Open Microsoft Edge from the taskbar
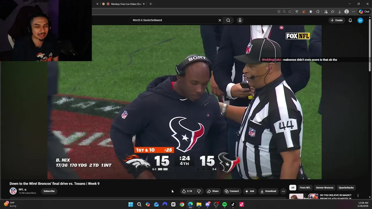The height and width of the screenshot is (209, 372). pyautogui.click(x=190, y=204)
